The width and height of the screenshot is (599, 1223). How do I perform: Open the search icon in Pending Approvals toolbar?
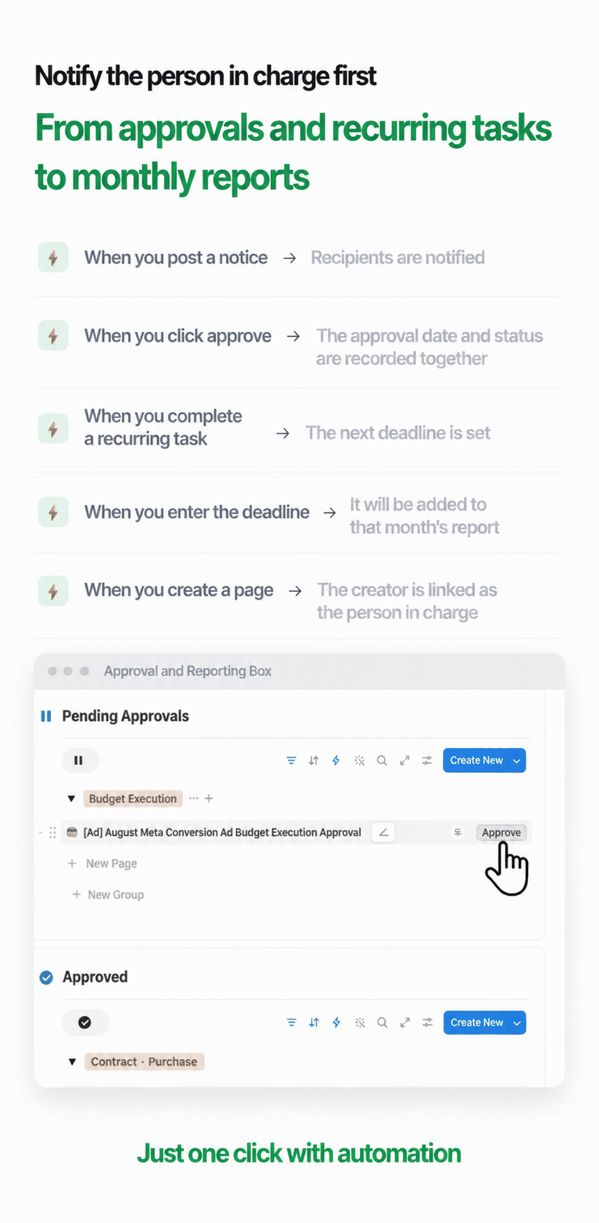(382, 760)
